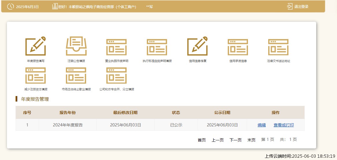
Task: Click the 公司和农专合并、分立填报 label
Action: [117, 89]
